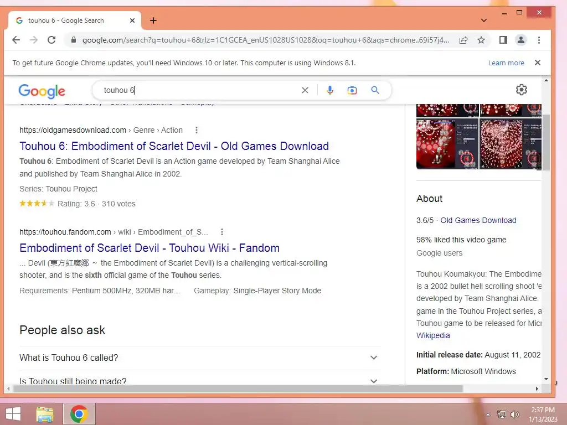This screenshot has height=425, width=567.
Task: Reload the Google search page
Action: click(51, 40)
